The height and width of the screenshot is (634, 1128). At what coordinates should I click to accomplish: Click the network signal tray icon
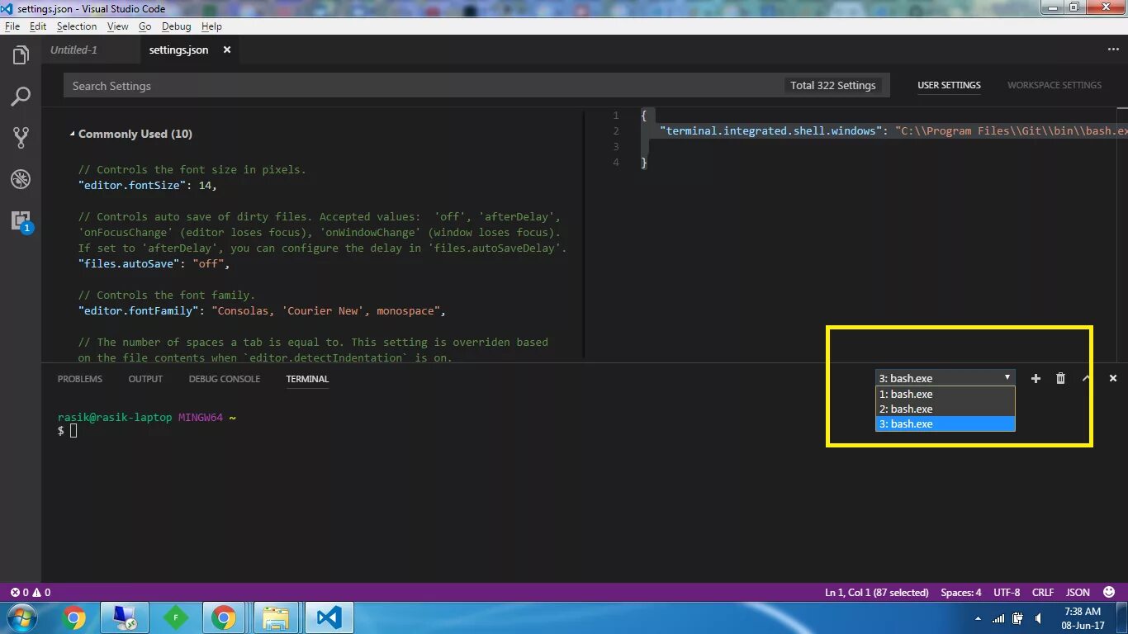click(999, 618)
